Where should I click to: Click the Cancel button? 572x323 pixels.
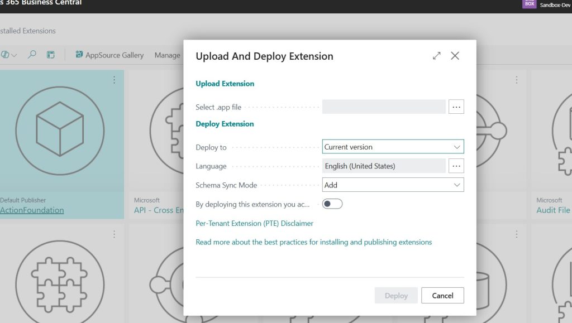point(442,295)
